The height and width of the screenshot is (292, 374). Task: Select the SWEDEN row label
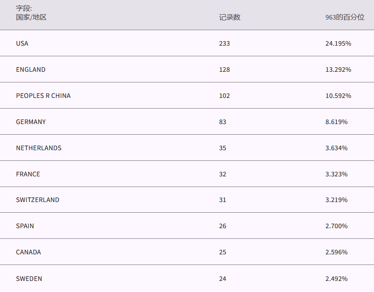29,279
